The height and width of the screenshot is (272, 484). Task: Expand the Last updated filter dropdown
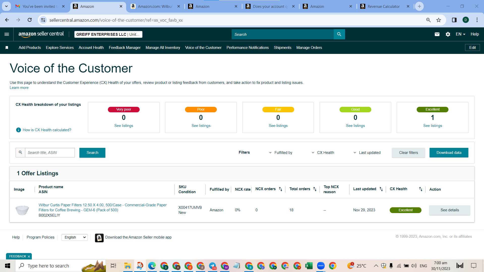tap(367, 153)
